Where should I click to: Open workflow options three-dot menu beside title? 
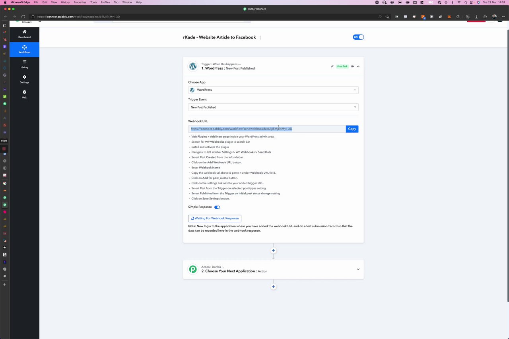click(x=260, y=38)
